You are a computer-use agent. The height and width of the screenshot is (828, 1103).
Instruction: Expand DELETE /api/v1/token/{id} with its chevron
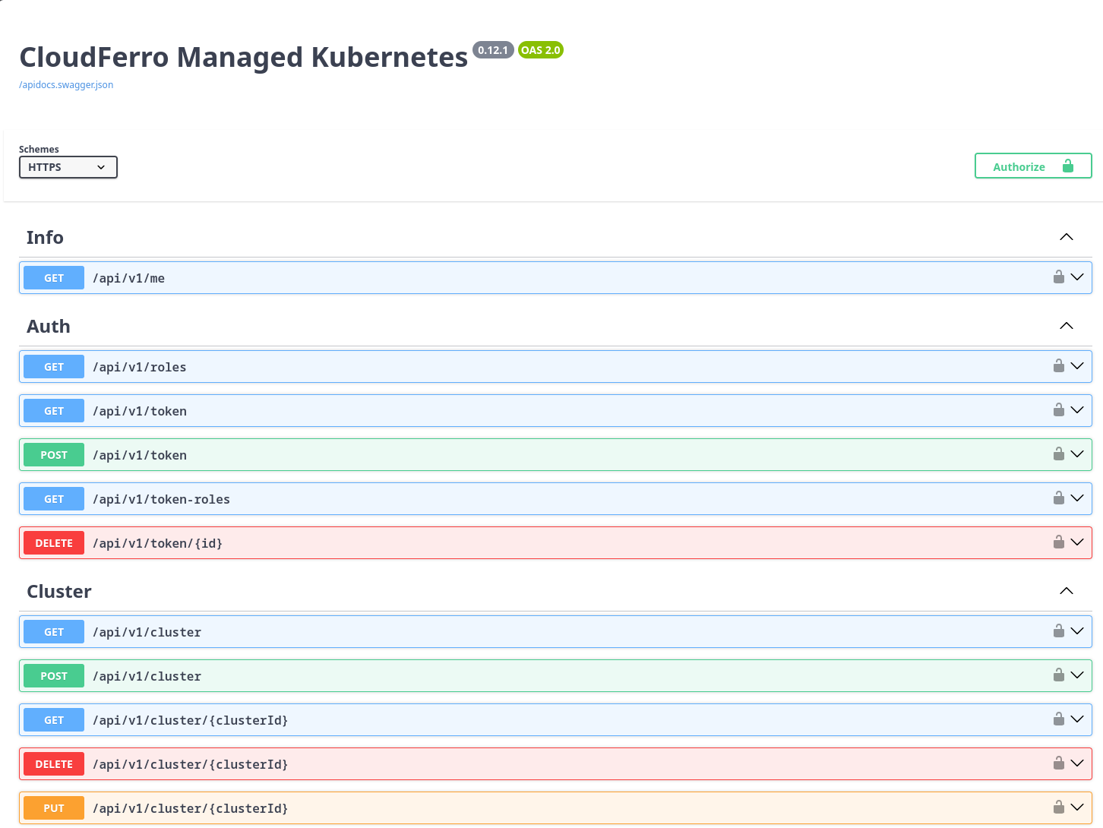[1077, 542]
